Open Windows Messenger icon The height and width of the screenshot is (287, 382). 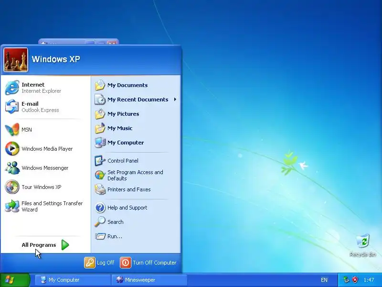click(x=12, y=168)
